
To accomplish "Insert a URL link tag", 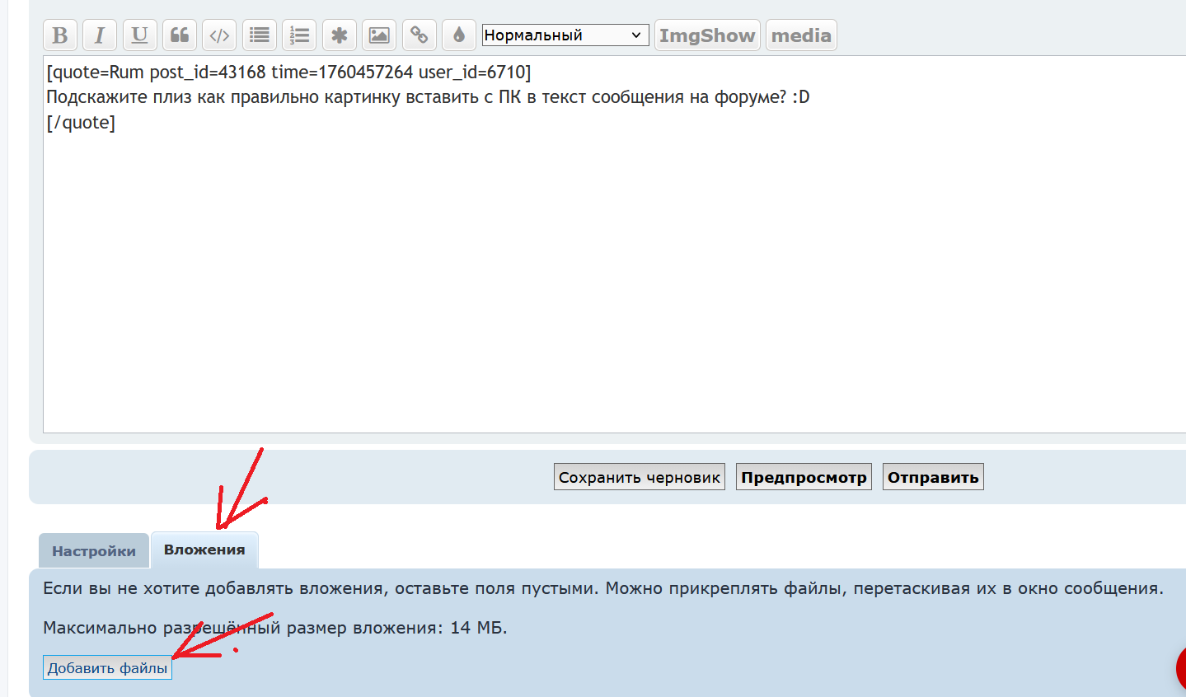I will pos(420,35).
